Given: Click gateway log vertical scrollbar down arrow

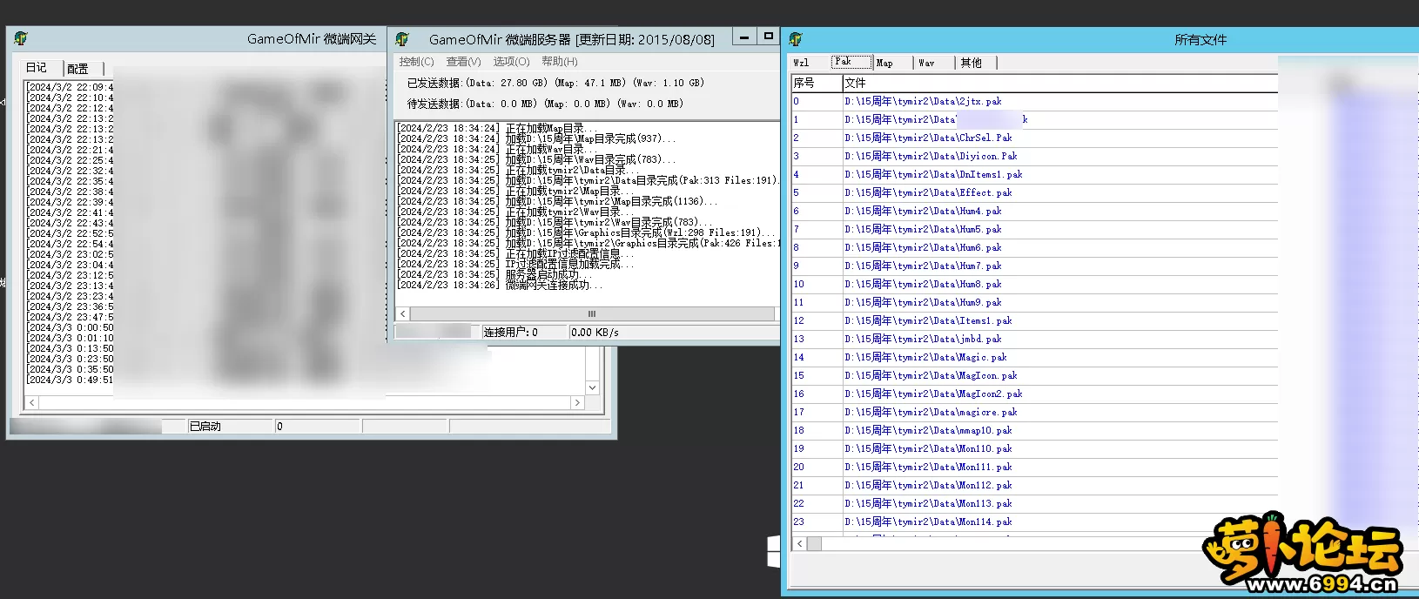Looking at the screenshot, I should coord(592,387).
